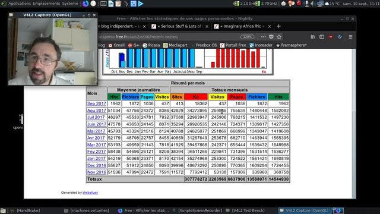Click the blue document launcher icon in the top panel
This screenshot has height=214, width=380.
(111, 4)
